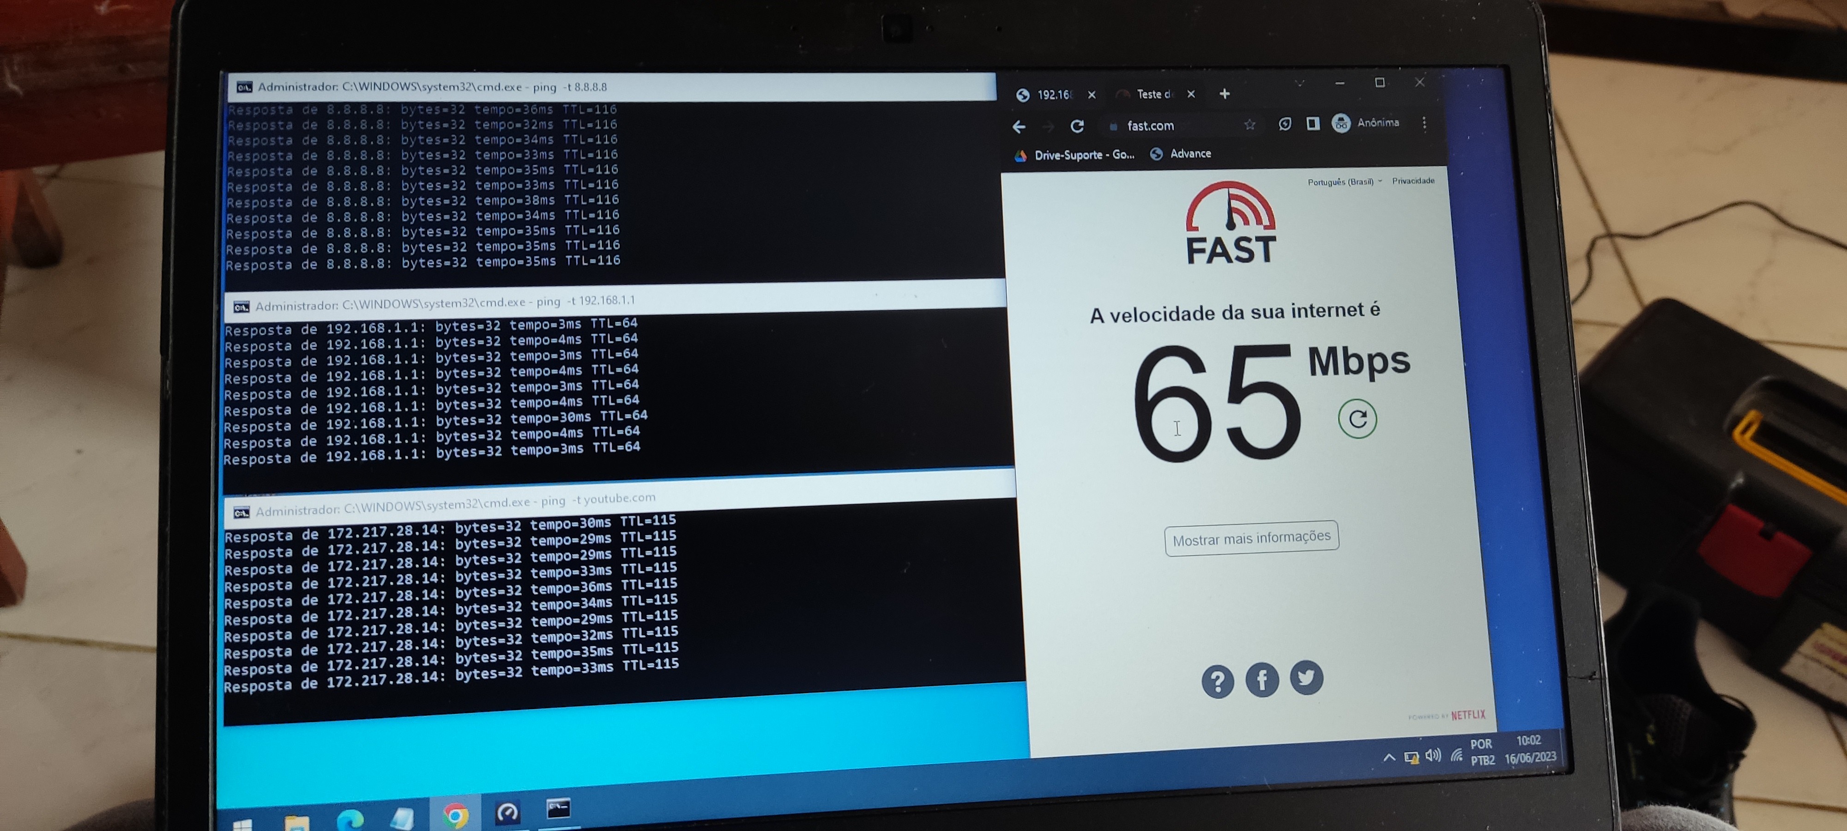Image resolution: width=1847 pixels, height=831 pixels.
Task: Open a new tab with the plus button
Action: click(x=1225, y=93)
